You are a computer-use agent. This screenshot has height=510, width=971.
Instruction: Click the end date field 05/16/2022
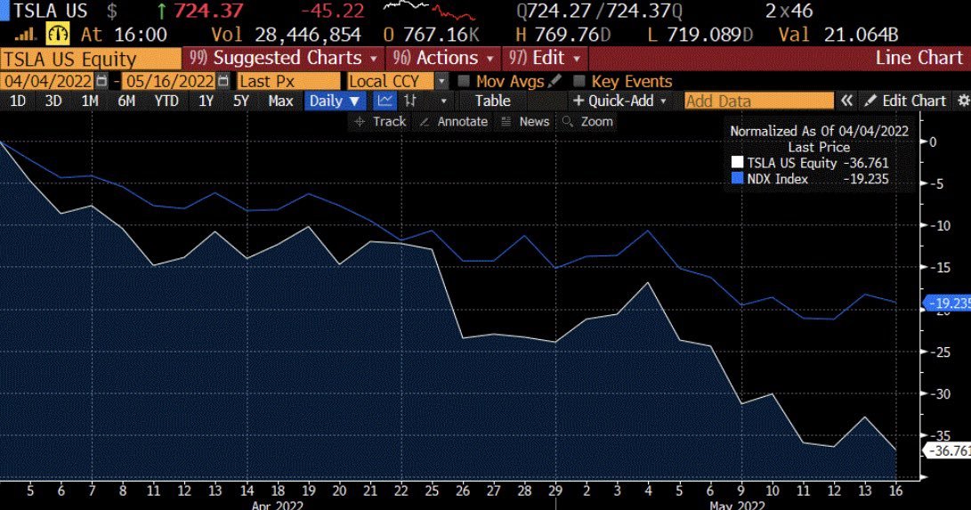click(x=170, y=81)
